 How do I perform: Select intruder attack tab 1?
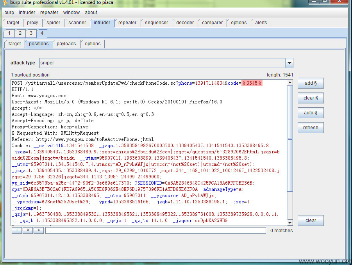[9, 33]
